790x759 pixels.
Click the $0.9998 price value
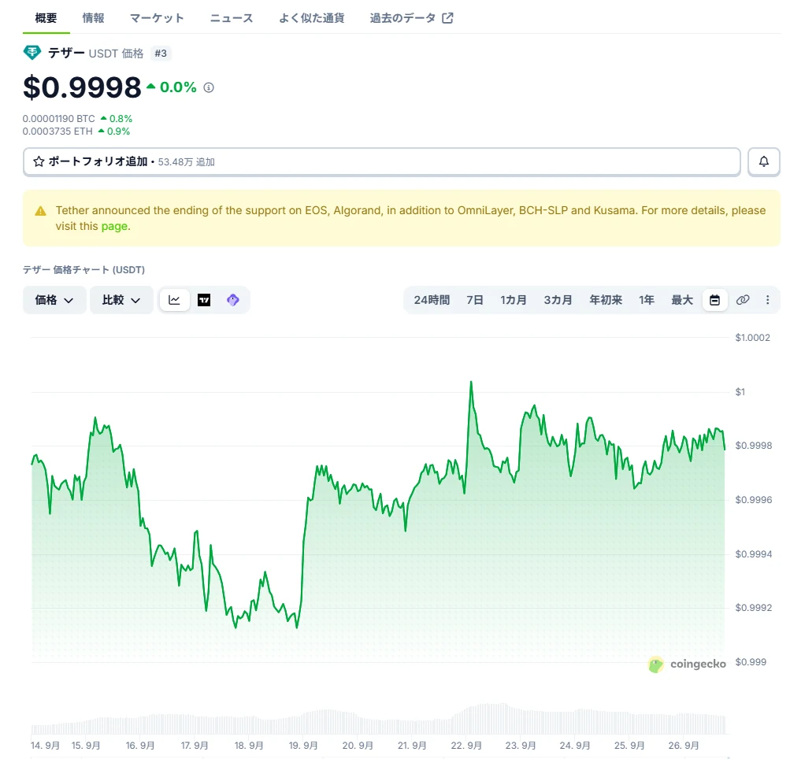82,87
